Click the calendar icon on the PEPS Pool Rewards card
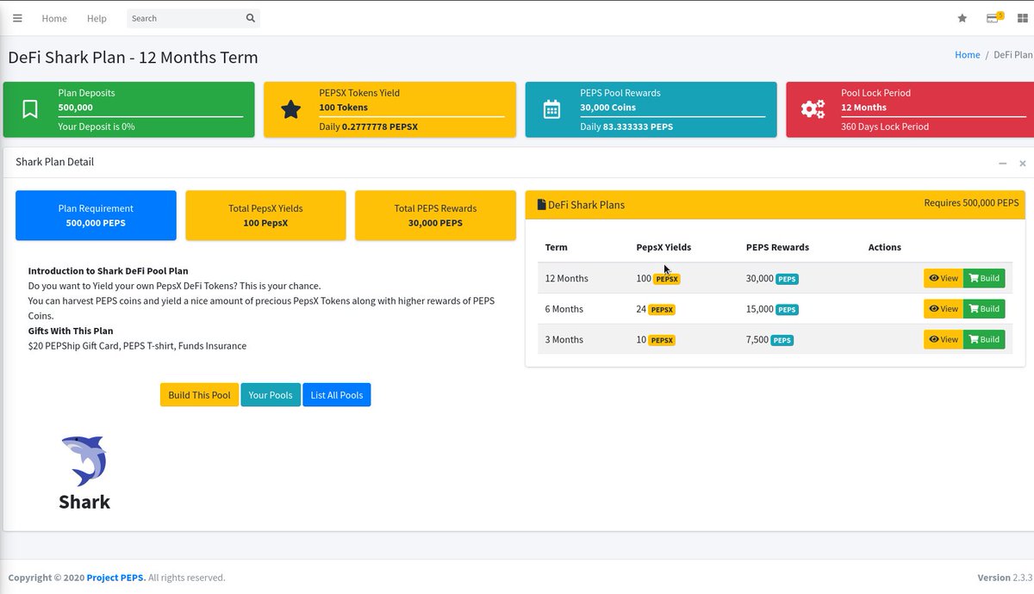The width and height of the screenshot is (1034, 594). (x=551, y=108)
